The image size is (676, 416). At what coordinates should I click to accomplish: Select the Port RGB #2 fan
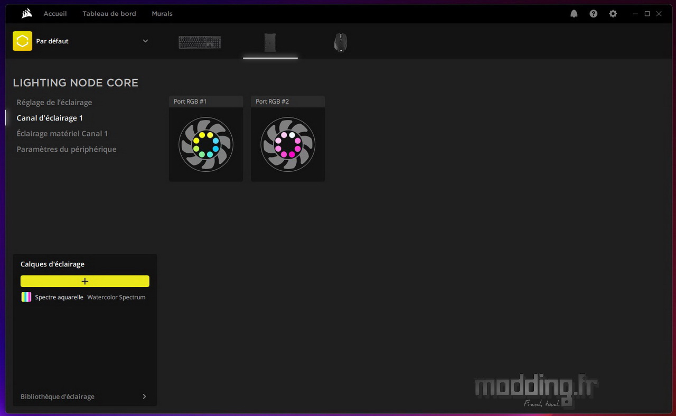tap(288, 144)
